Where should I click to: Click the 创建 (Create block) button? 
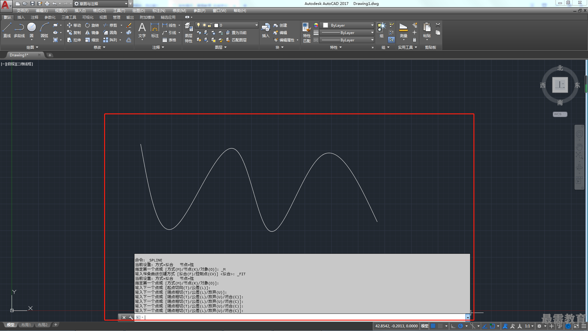tap(280, 25)
